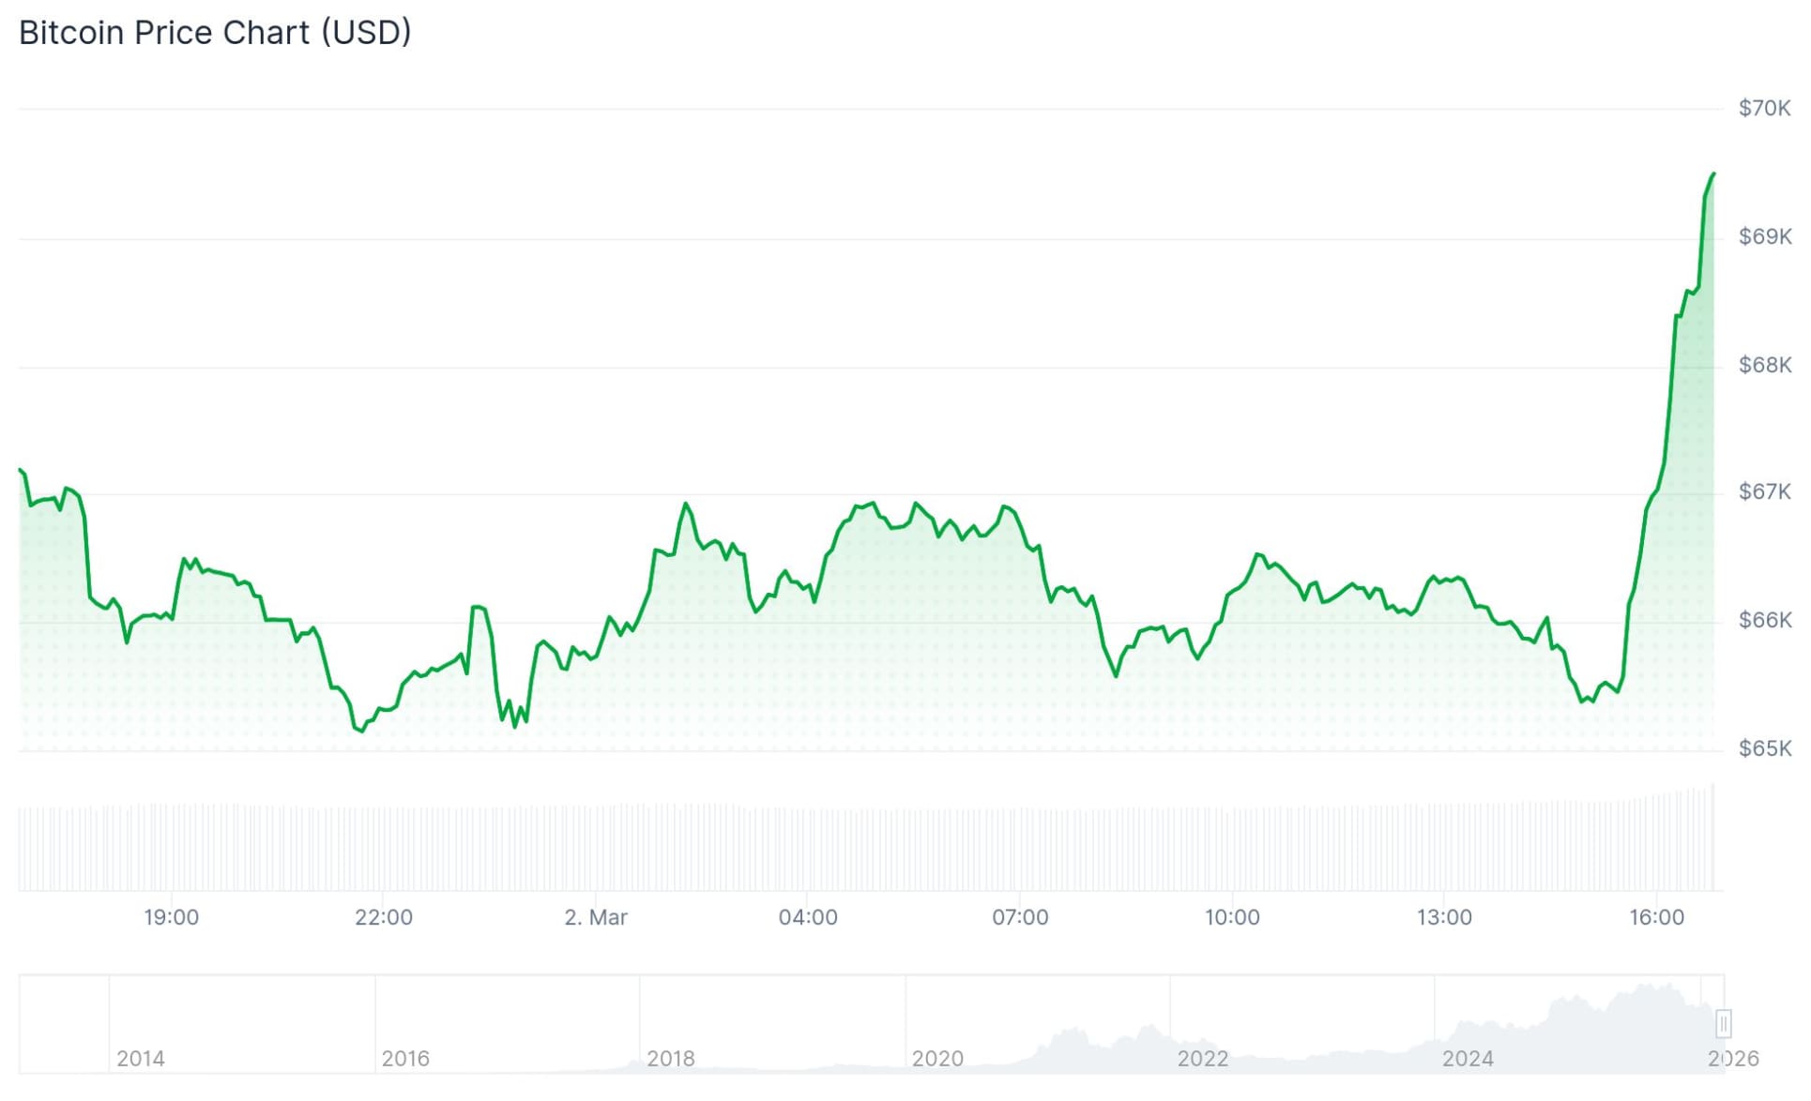1811x1101 pixels.
Task: Click the "2. Mar" date axis label
Action: coord(596,917)
